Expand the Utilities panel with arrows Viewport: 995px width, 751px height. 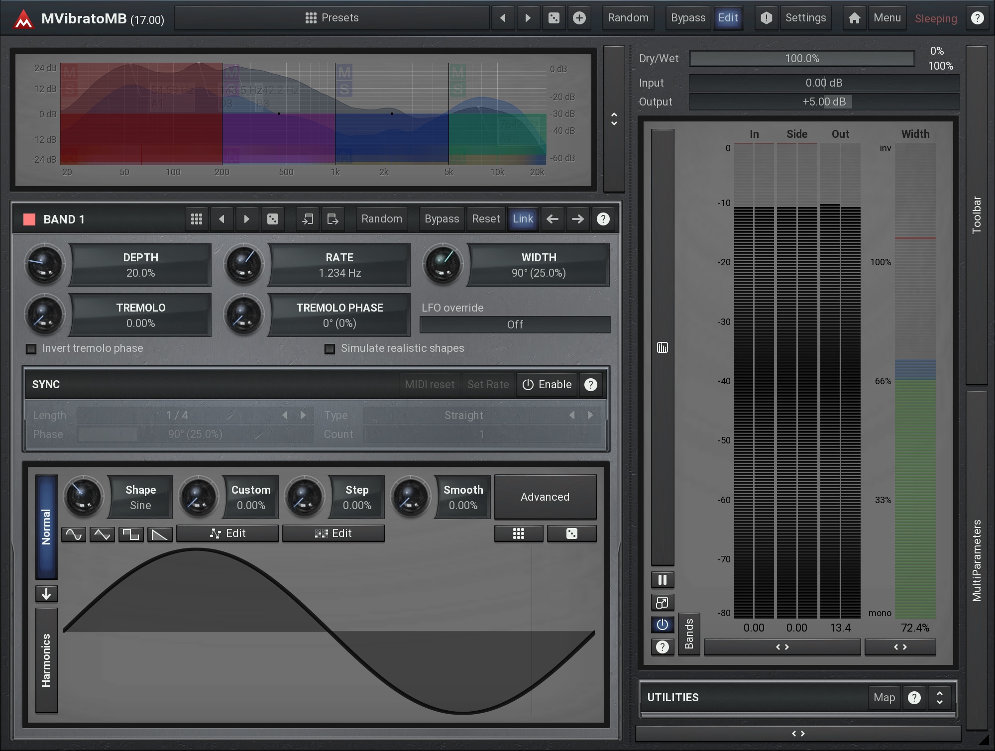(x=939, y=697)
